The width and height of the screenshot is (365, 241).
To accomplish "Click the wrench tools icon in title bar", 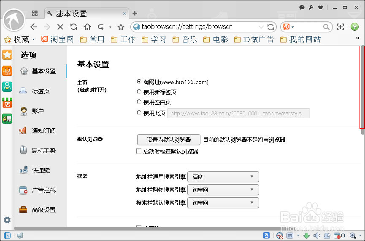I will click(311, 8).
